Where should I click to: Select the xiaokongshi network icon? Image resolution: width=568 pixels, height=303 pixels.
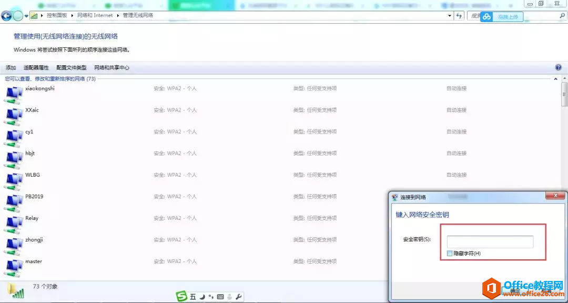[13, 95]
